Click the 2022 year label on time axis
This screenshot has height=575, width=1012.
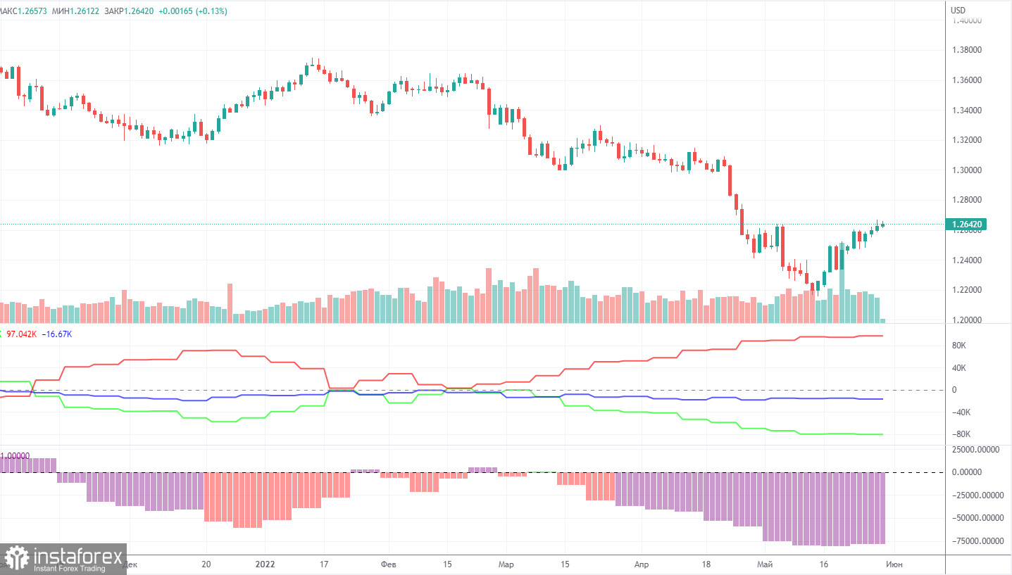point(265,564)
